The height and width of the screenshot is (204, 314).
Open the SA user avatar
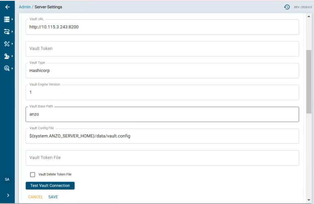(7, 179)
